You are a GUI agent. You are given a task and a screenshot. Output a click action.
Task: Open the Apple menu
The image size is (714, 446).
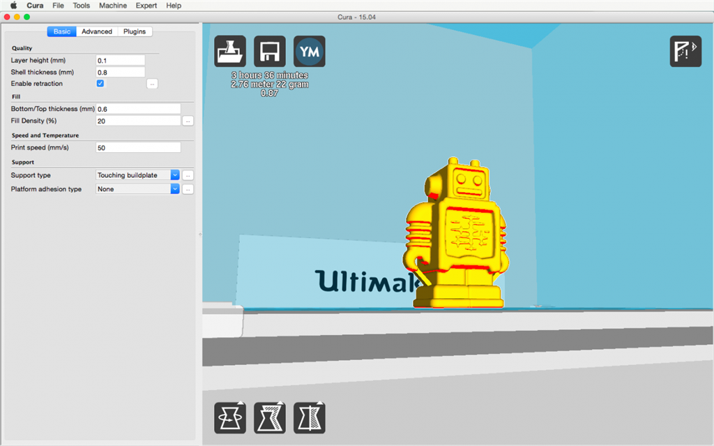[x=13, y=6]
